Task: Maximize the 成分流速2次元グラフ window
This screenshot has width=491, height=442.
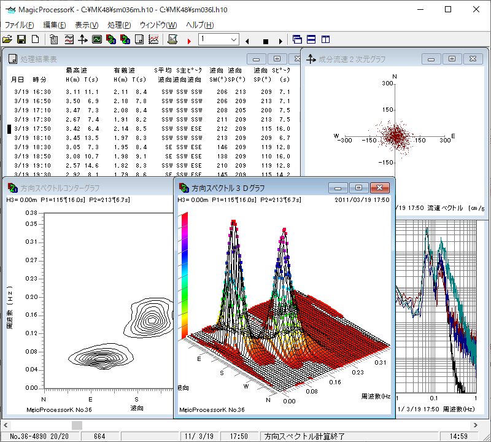Action: pos(452,59)
